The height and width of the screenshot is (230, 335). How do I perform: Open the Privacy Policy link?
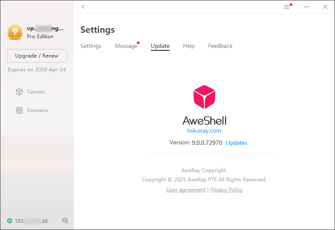coord(226,190)
